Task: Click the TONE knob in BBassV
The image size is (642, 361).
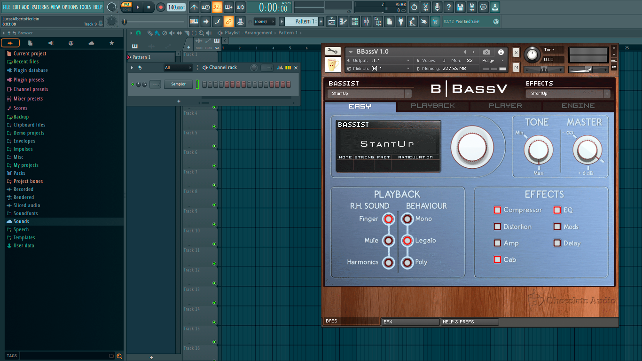Action: [x=538, y=150]
